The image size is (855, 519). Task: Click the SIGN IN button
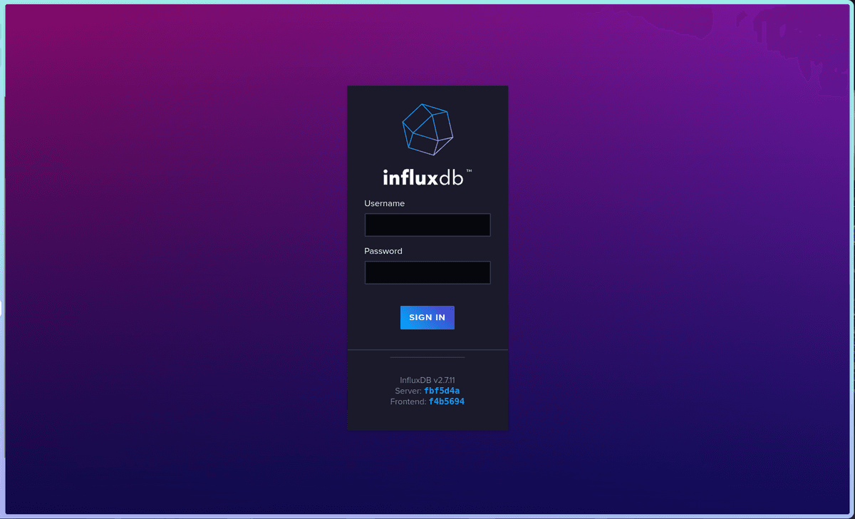point(427,317)
